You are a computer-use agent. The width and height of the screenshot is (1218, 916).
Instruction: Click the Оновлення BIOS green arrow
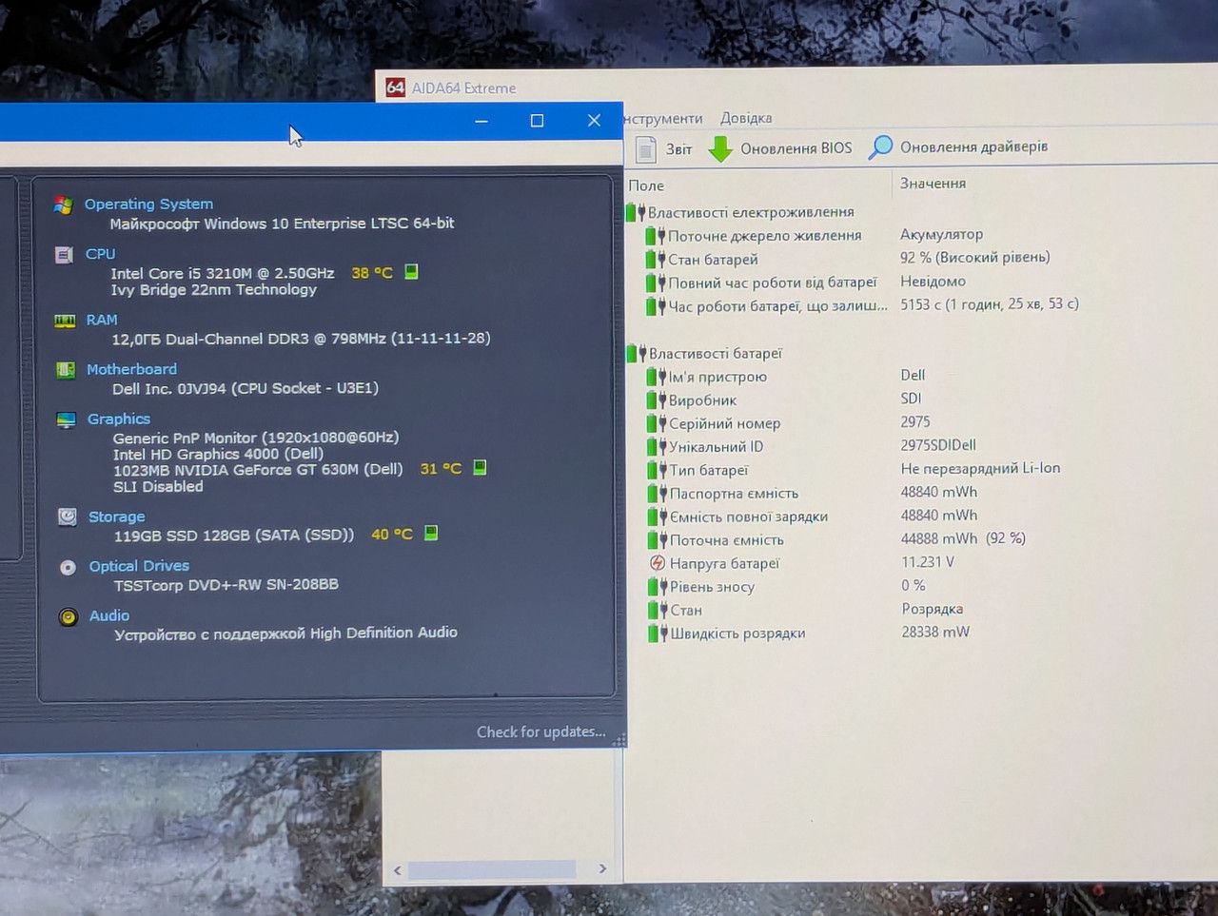tap(721, 148)
